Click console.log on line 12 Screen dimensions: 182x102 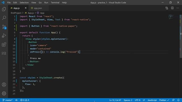pos(57,52)
